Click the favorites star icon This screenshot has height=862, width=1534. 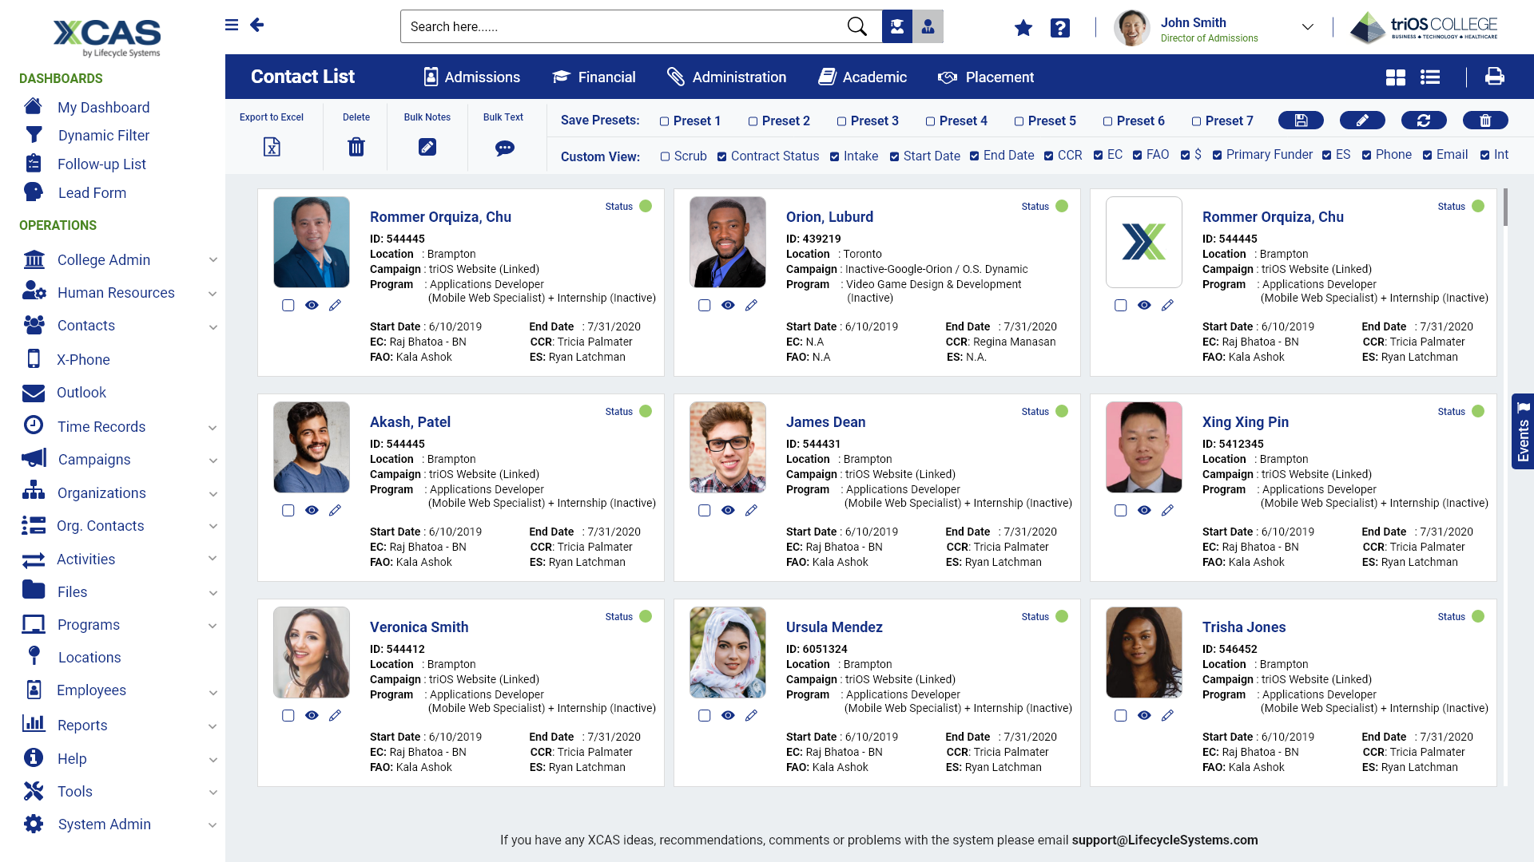coord(1023,28)
